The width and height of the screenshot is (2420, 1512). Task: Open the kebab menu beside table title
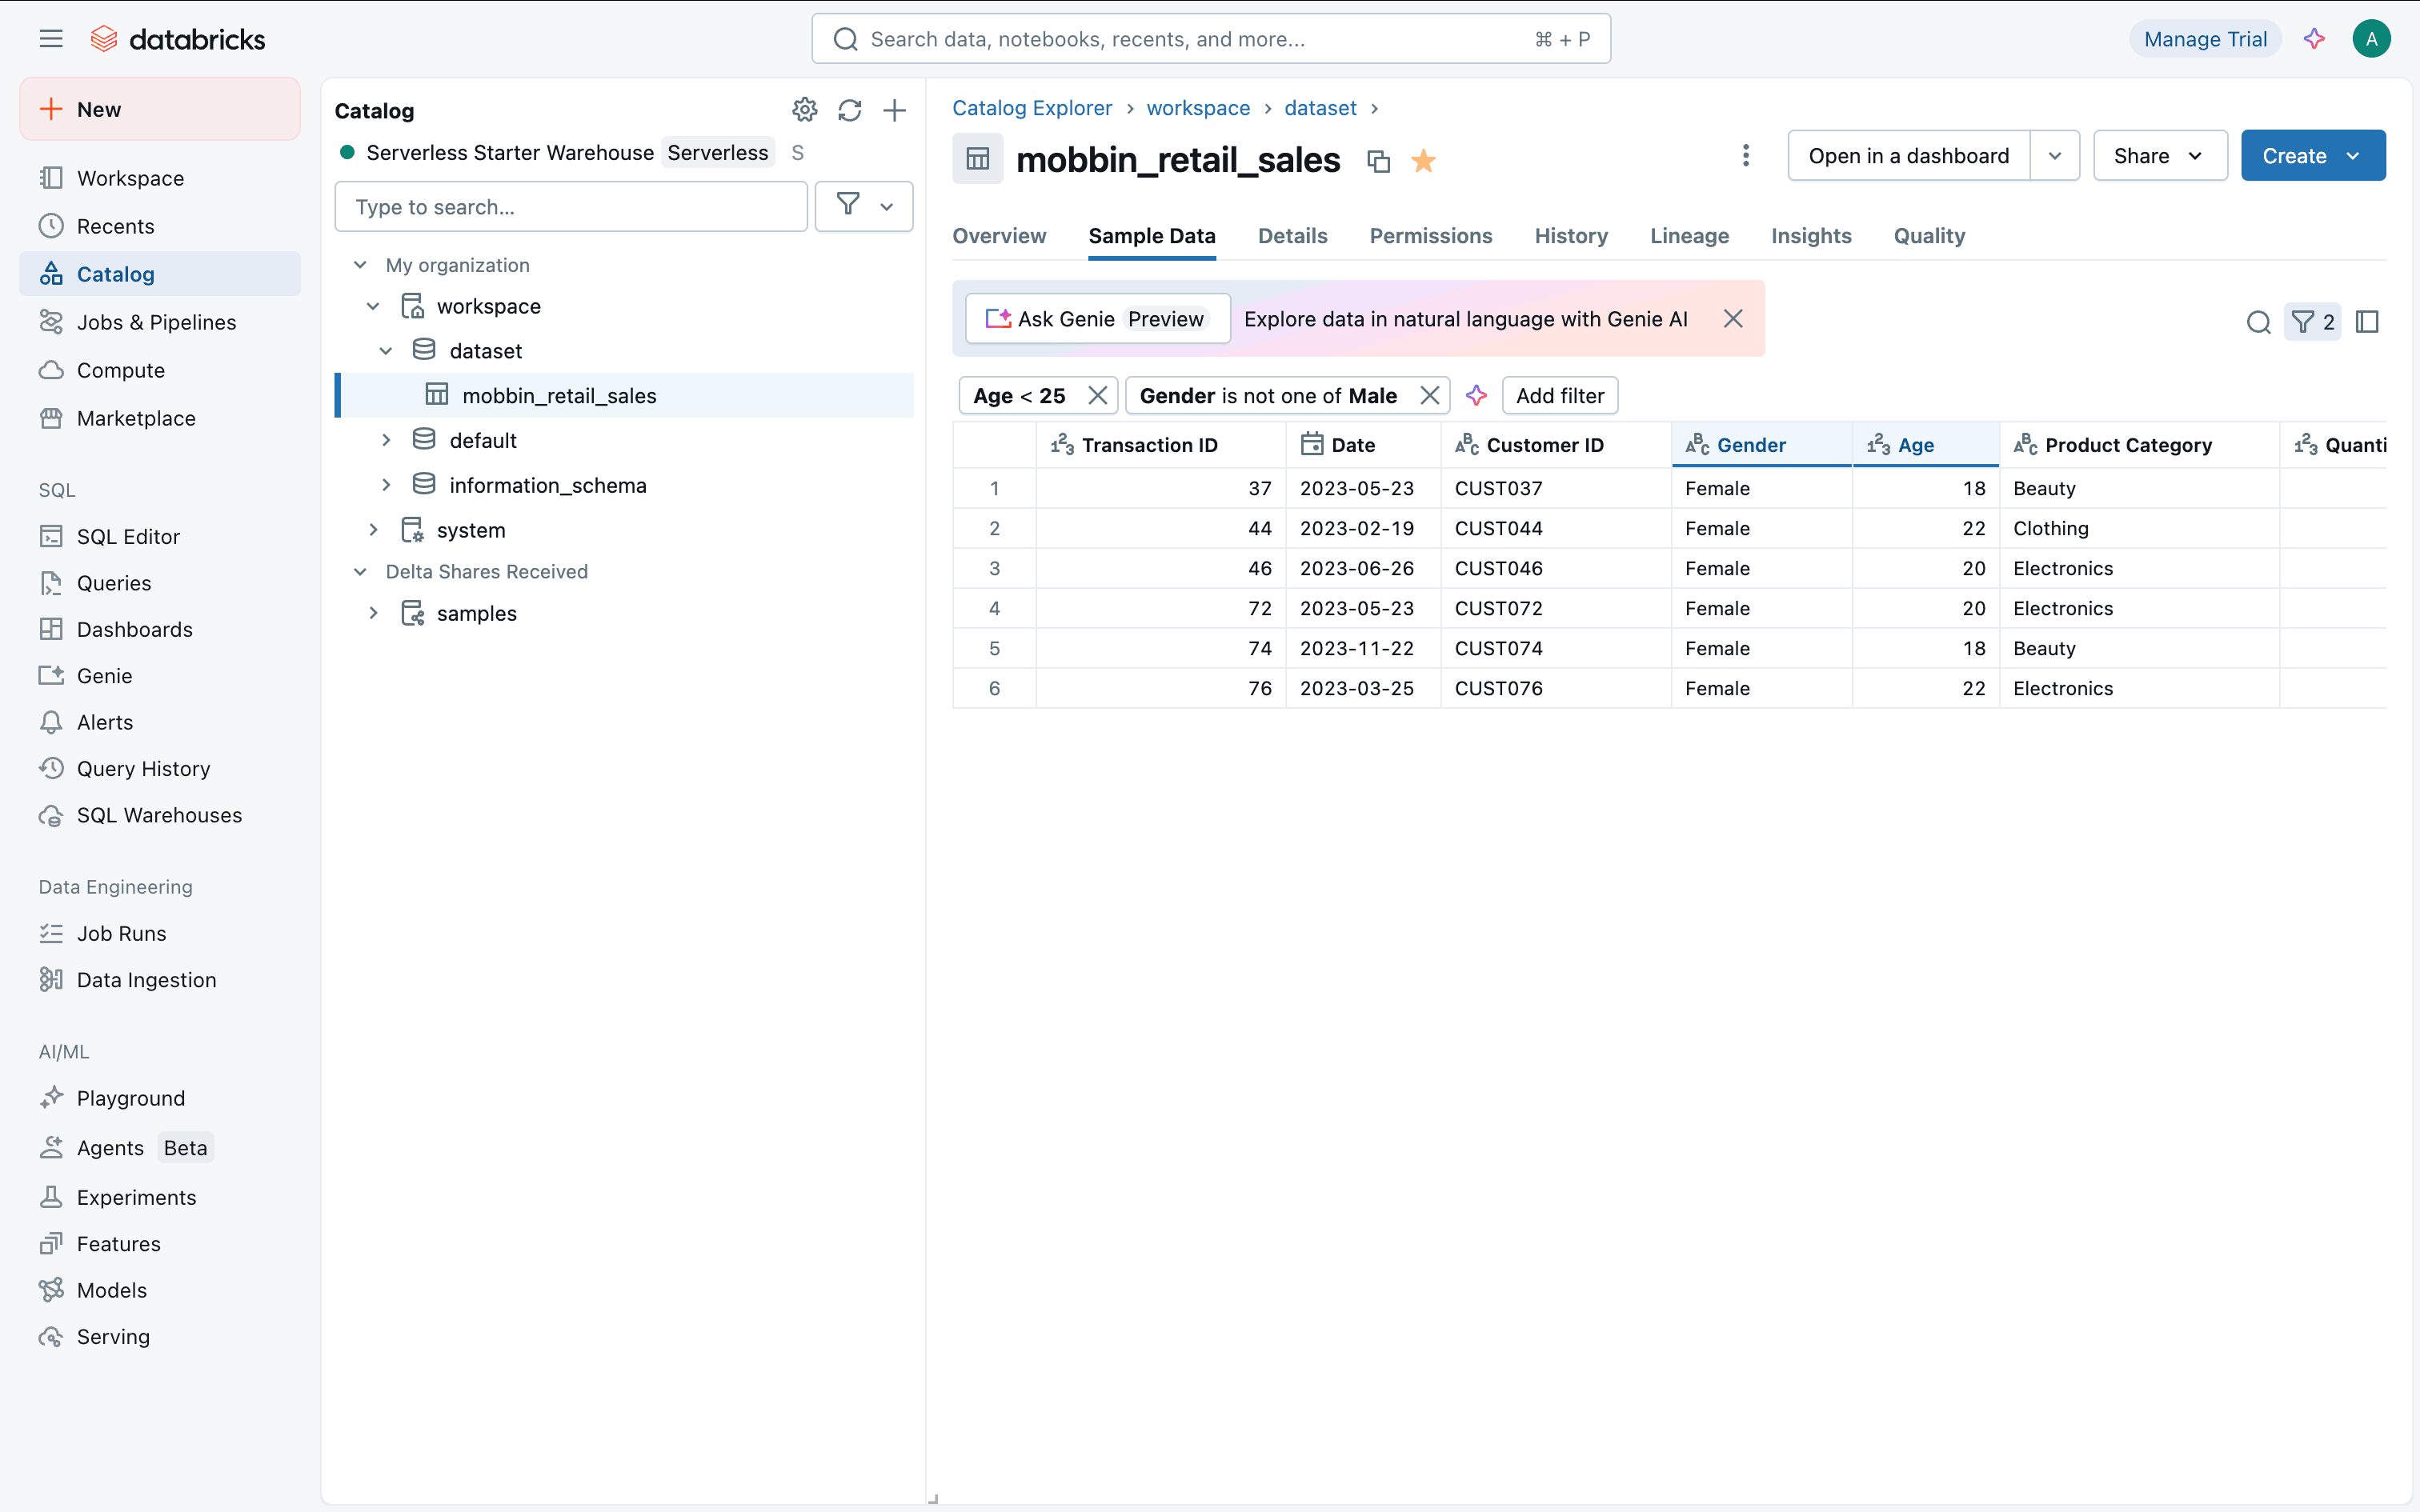click(1745, 156)
